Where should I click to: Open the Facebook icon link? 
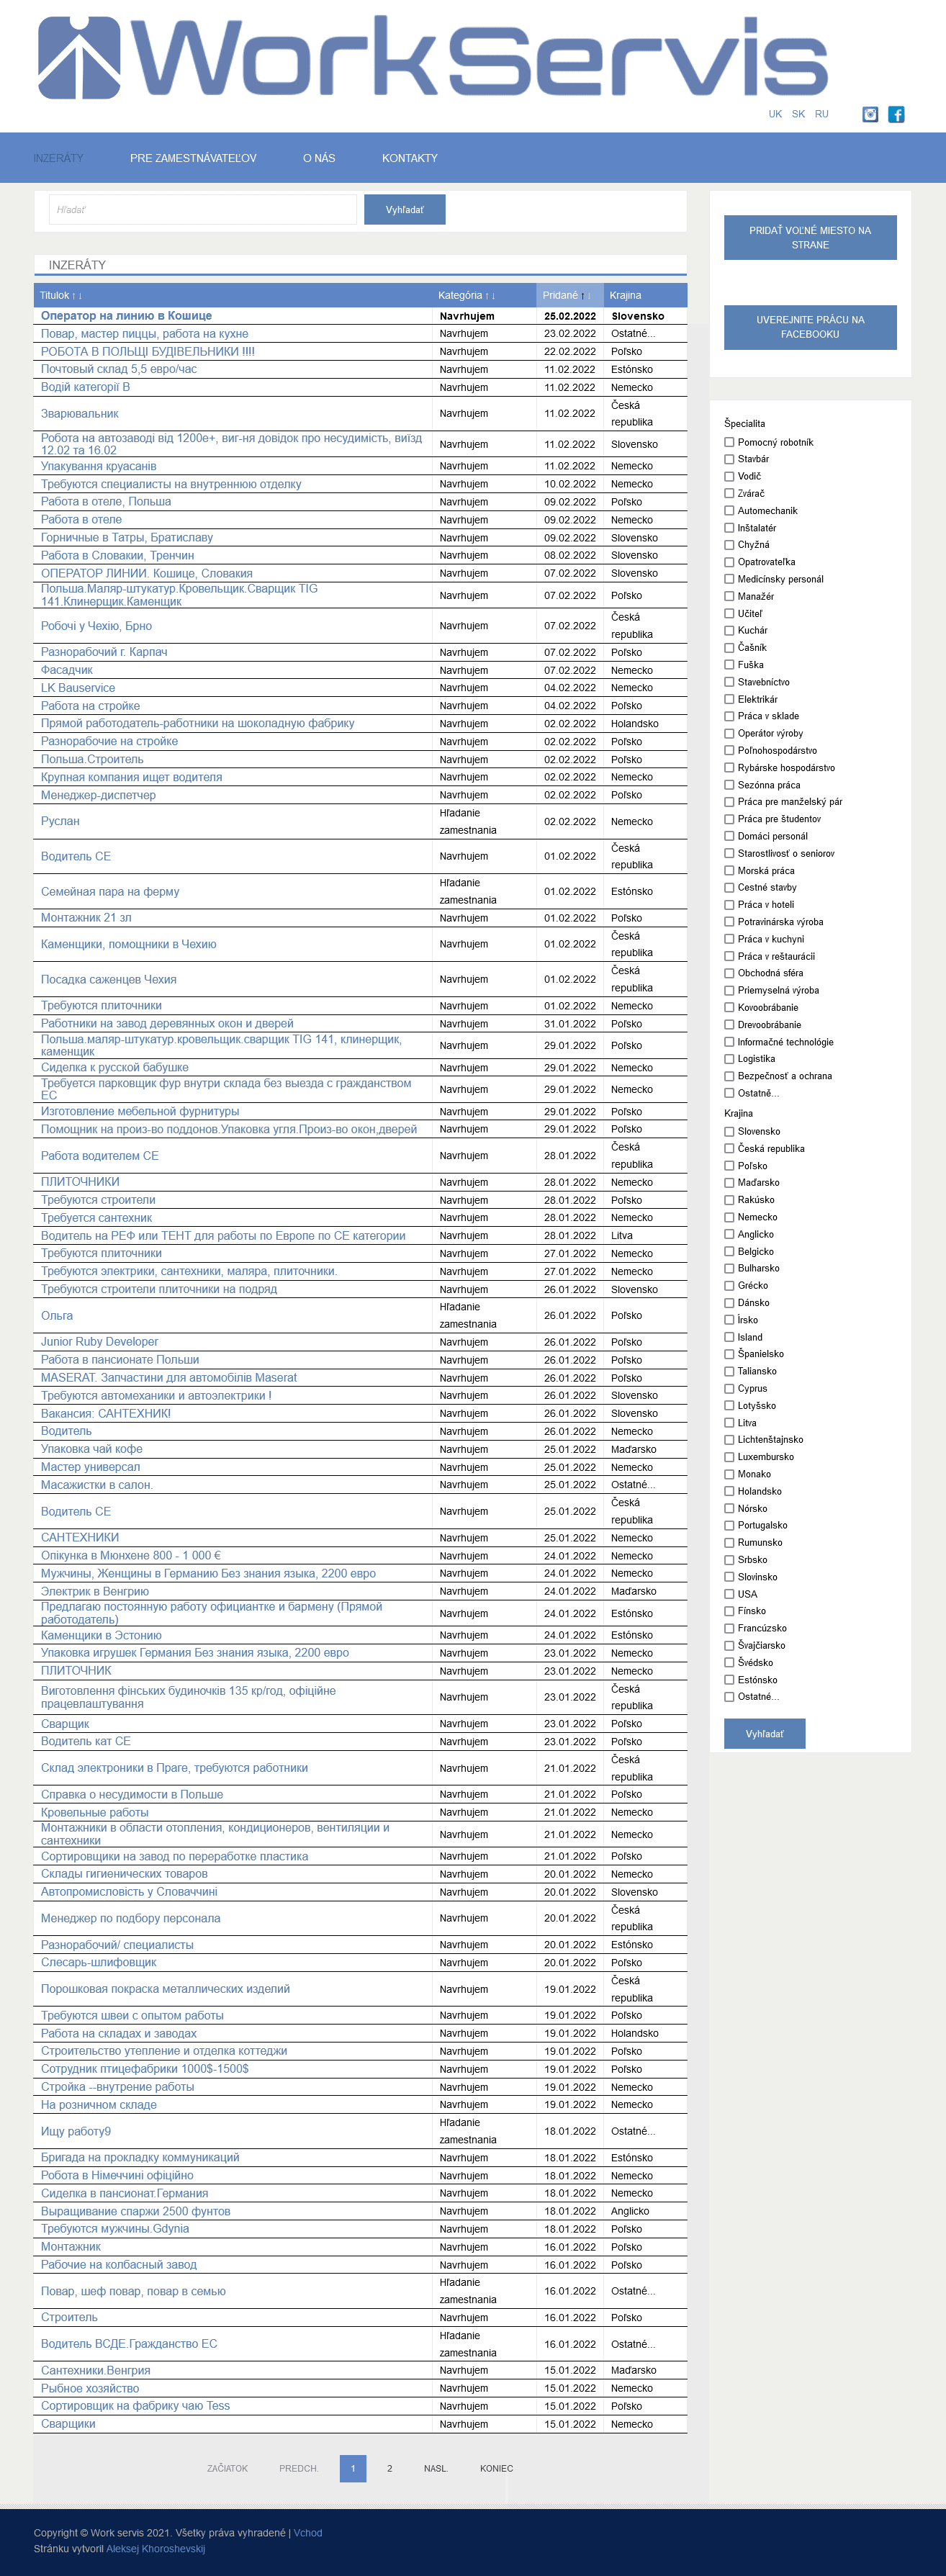click(x=897, y=114)
